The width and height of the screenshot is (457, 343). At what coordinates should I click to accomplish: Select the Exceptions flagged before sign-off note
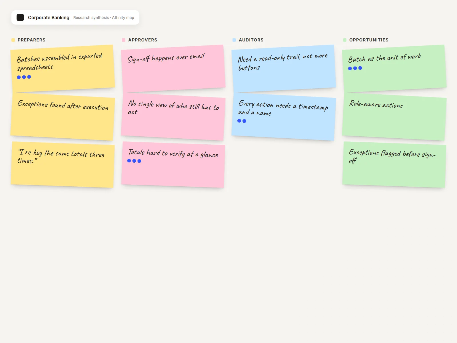[394, 164]
